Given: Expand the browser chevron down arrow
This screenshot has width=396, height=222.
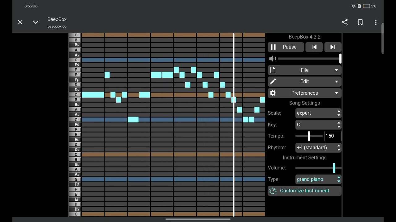Looking at the screenshot, I should pyautogui.click(x=36, y=22).
